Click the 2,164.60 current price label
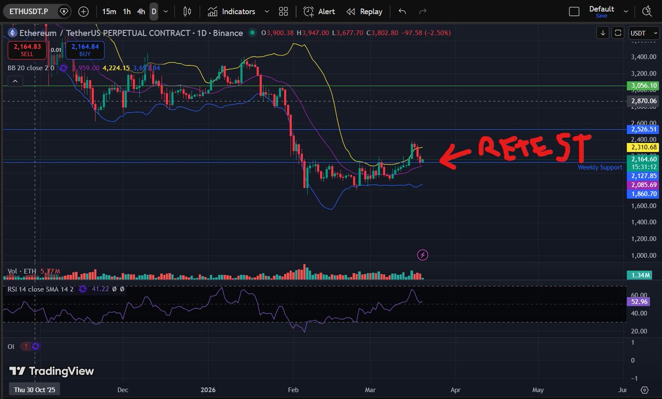 tap(643, 159)
